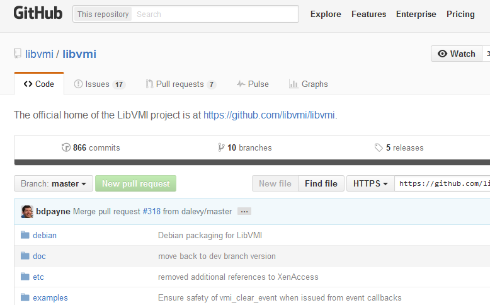
Task: Select the Issues exclamation icon
Action: 78,84
